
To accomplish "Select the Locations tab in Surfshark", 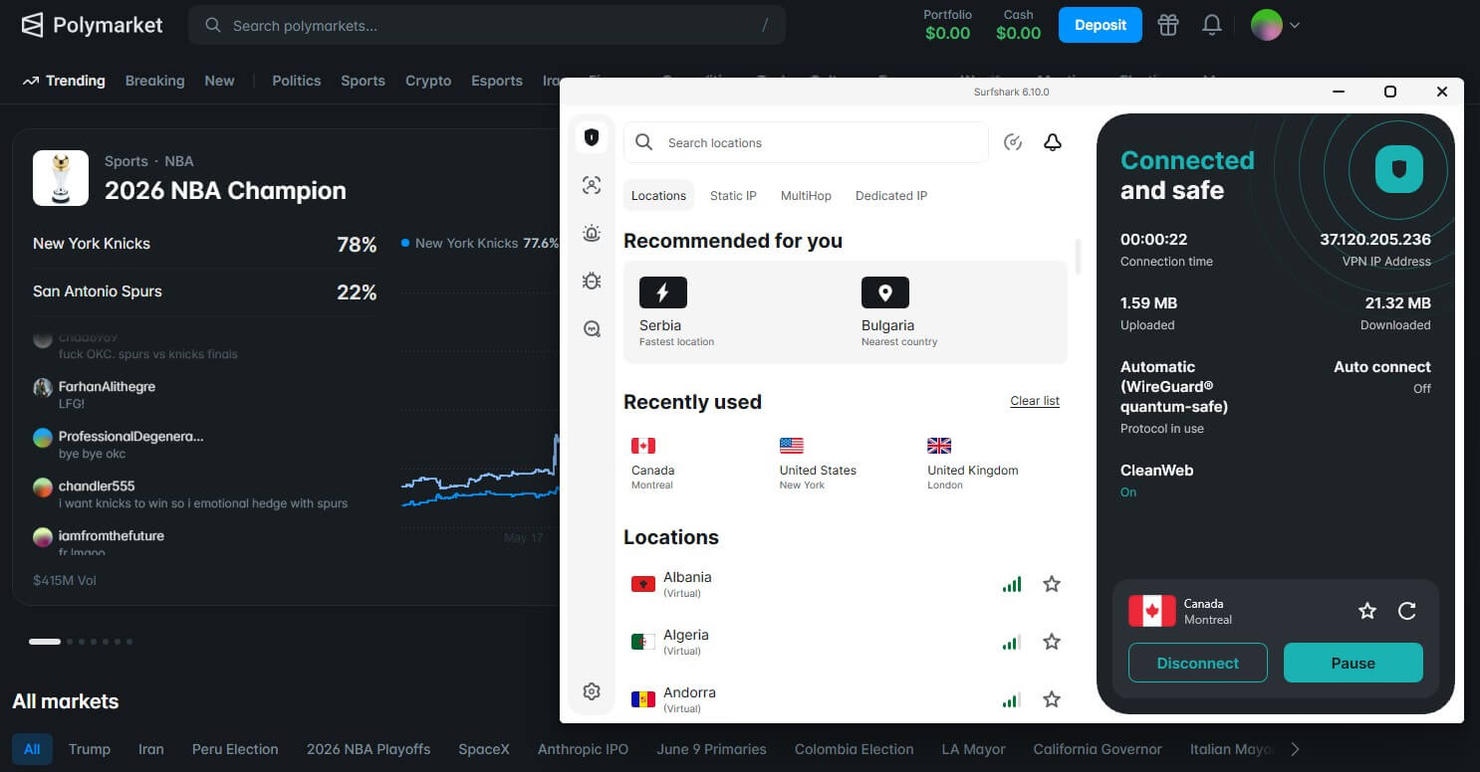I will [x=659, y=196].
